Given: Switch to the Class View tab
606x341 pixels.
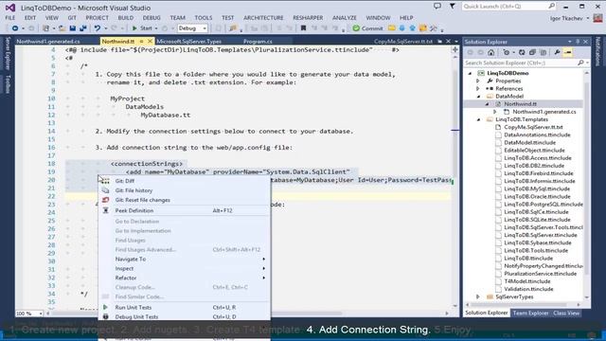Looking at the screenshot, I should [x=566, y=314].
